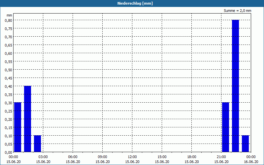Click the 0,75 y-axis label
Image resolution: width=264 pixels, height=165 pixels.
9,29
